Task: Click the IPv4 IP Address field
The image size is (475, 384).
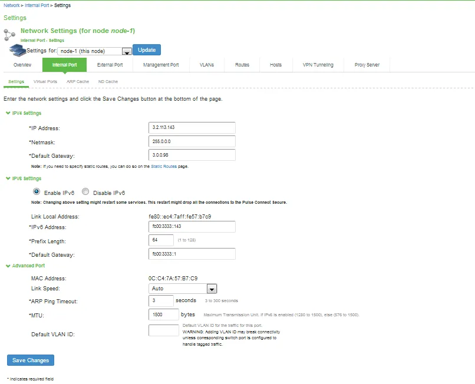Action: click(x=192, y=128)
